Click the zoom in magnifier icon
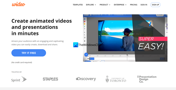Viewport: 176px width, 90px height. click(85, 32)
